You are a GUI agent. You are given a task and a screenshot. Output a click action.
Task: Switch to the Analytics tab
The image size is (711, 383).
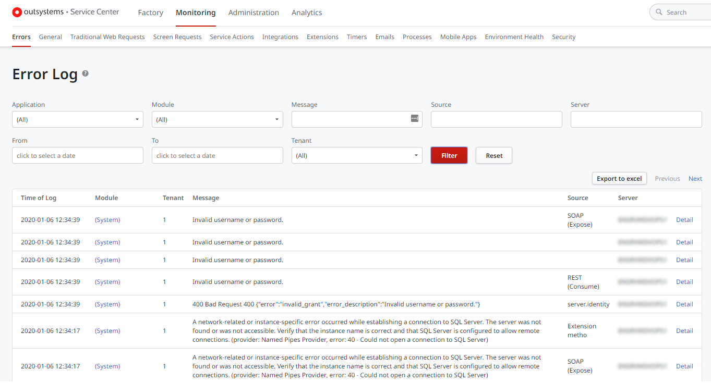pyautogui.click(x=307, y=13)
